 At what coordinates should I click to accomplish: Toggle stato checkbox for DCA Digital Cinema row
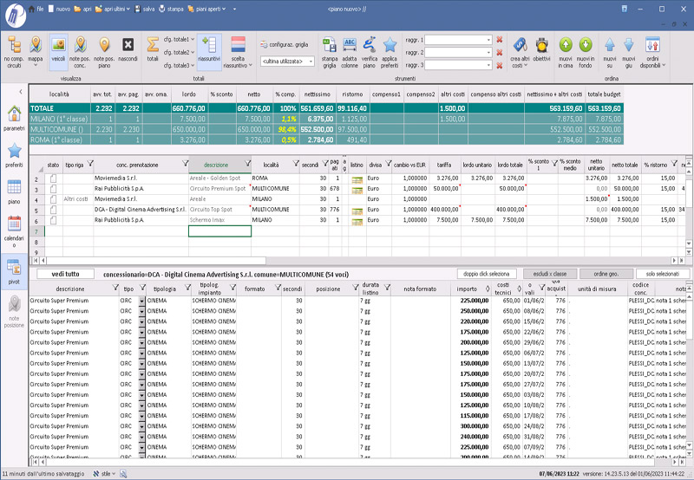pos(53,210)
